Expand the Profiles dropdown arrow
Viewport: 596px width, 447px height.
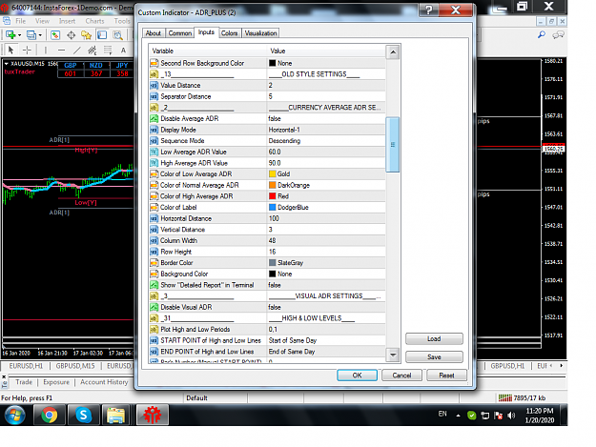40,35
